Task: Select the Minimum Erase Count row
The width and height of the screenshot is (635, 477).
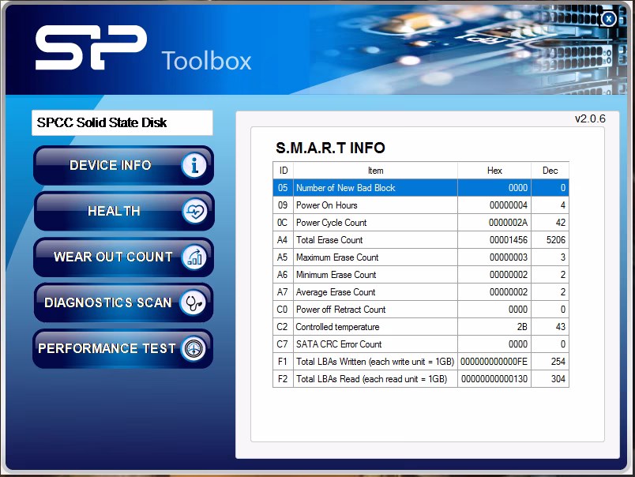Action: 421,275
